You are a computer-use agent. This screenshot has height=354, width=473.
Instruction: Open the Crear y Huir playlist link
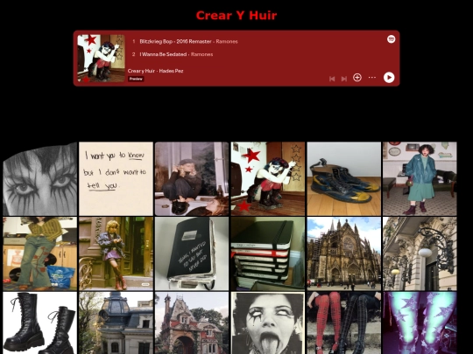pos(141,71)
